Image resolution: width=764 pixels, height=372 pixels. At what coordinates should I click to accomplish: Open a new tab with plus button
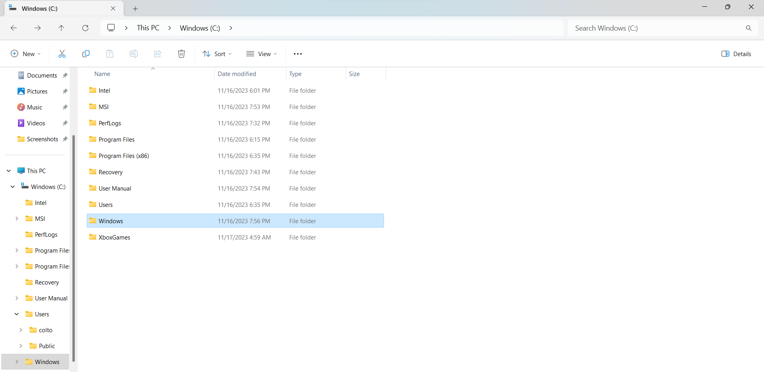pyautogui.click(x=135, y=9)
